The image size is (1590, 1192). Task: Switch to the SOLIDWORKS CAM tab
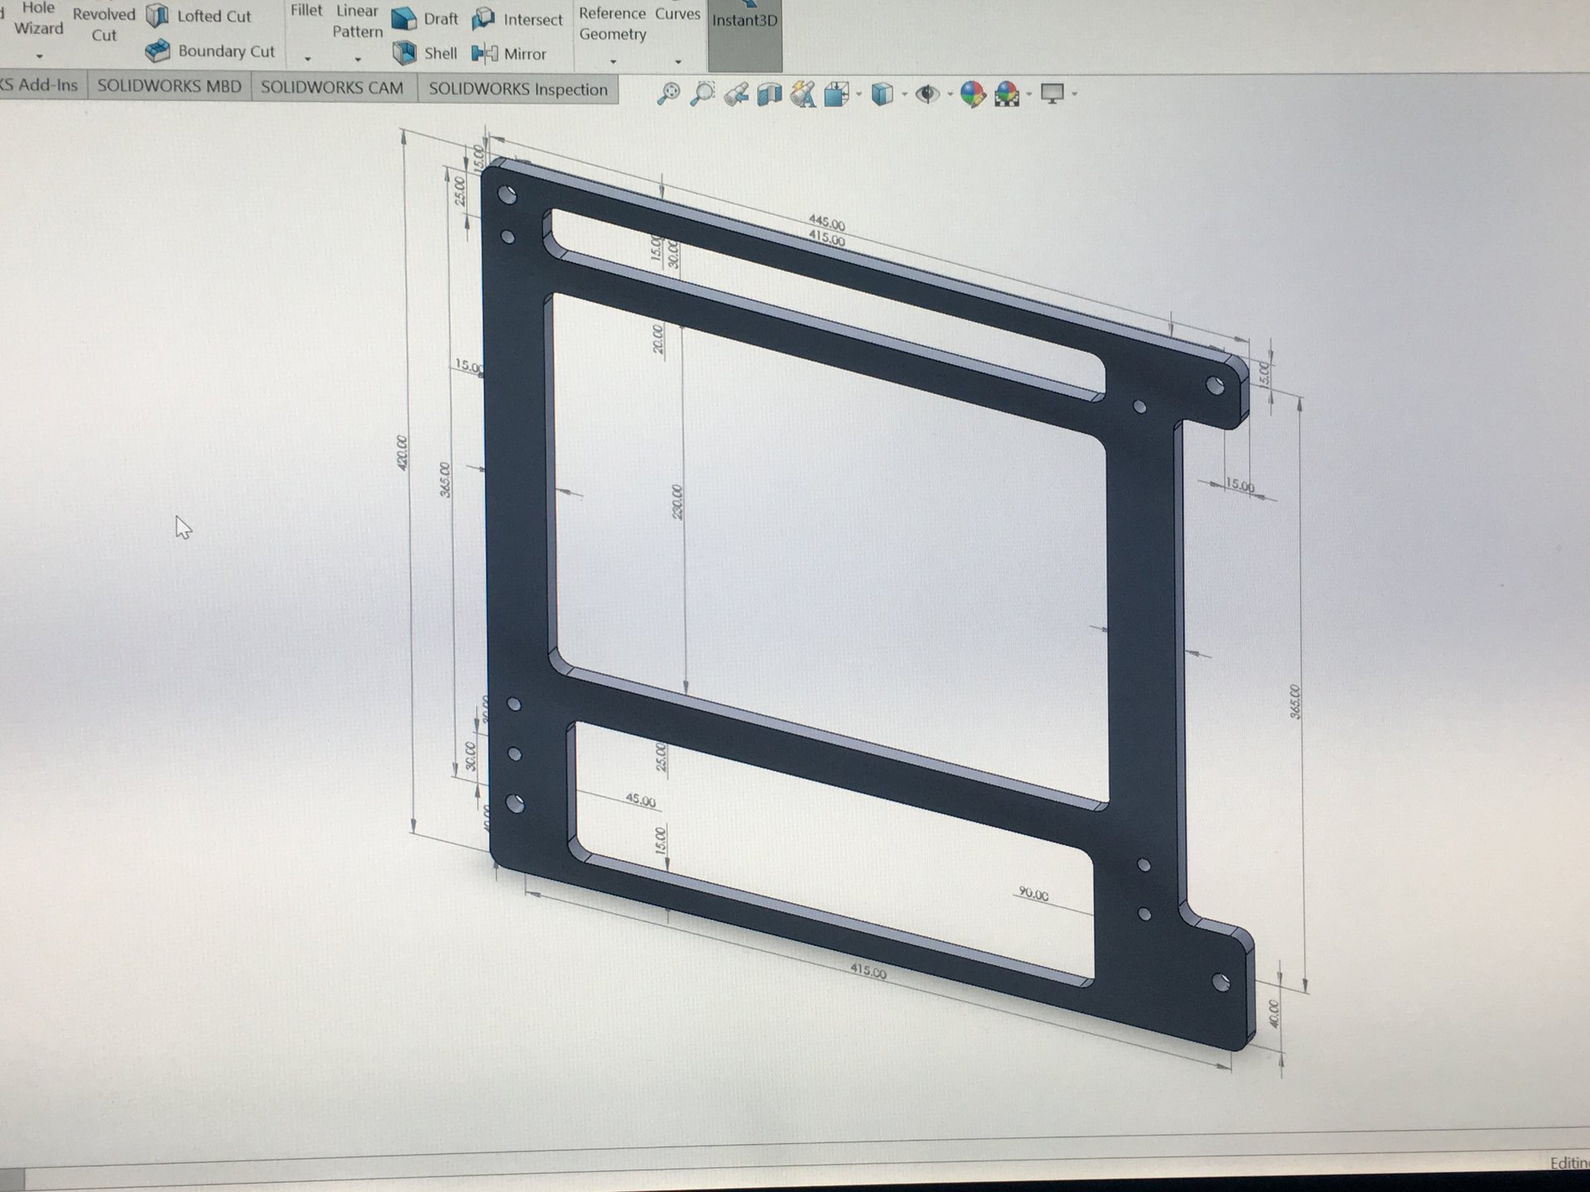click(333, 88)
